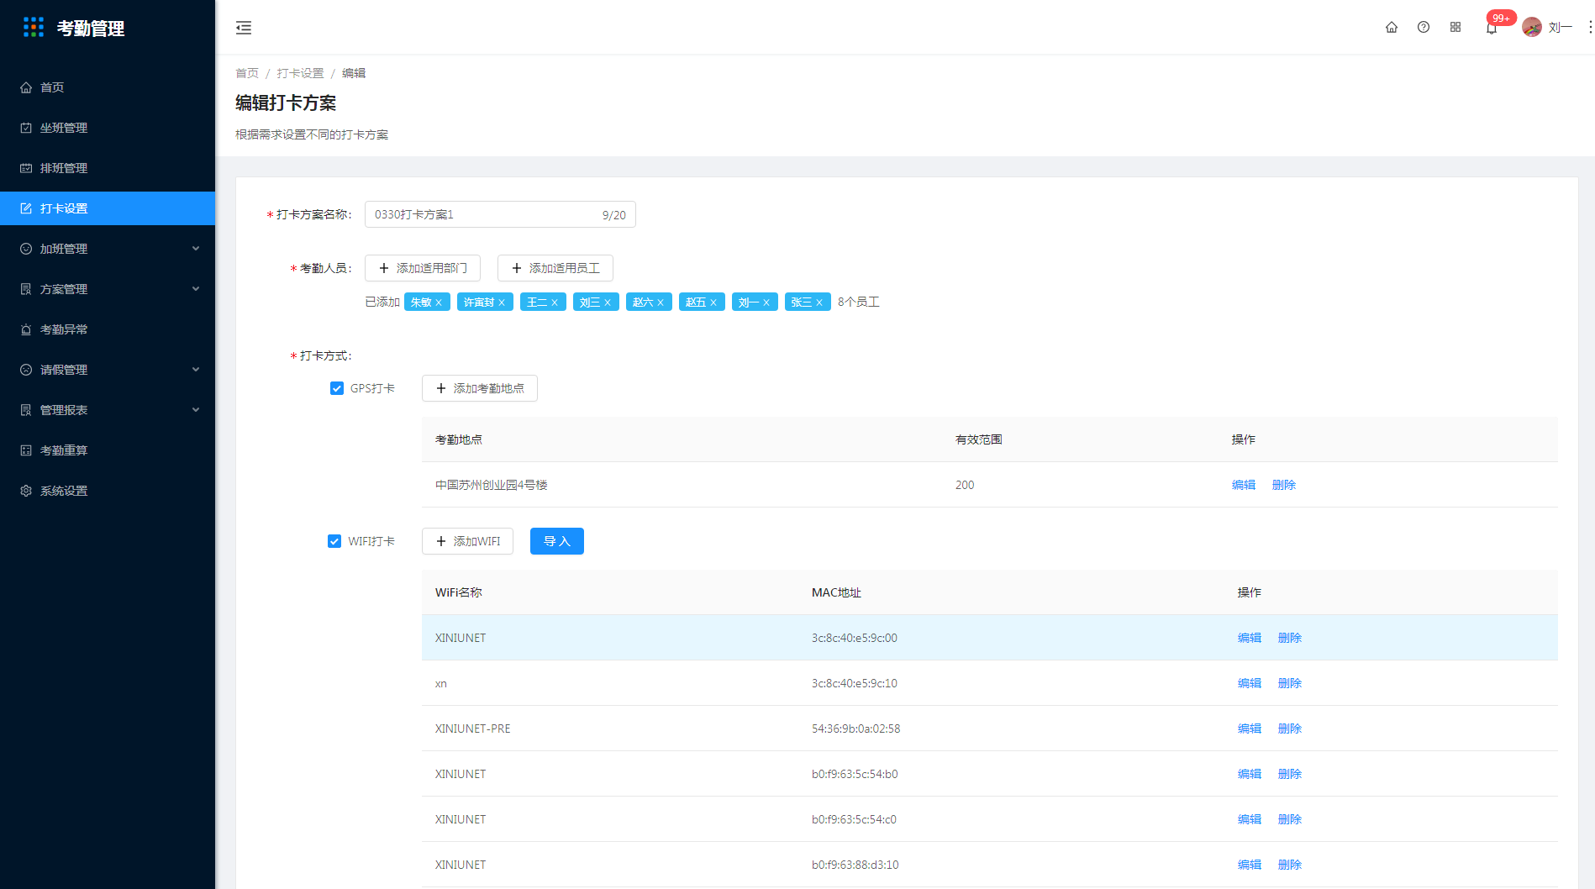Click the 200 effective range value
Image resolution: width=1595 pixels, height=889 pixels.
point(965,485)
